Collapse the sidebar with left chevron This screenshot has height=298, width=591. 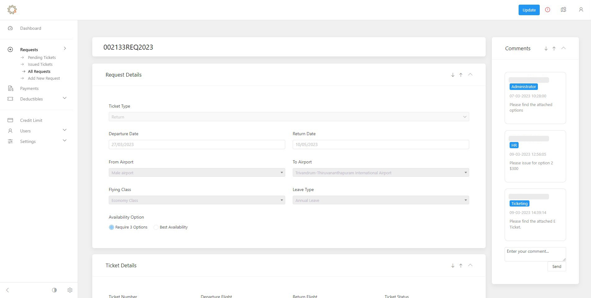[7, 290]
